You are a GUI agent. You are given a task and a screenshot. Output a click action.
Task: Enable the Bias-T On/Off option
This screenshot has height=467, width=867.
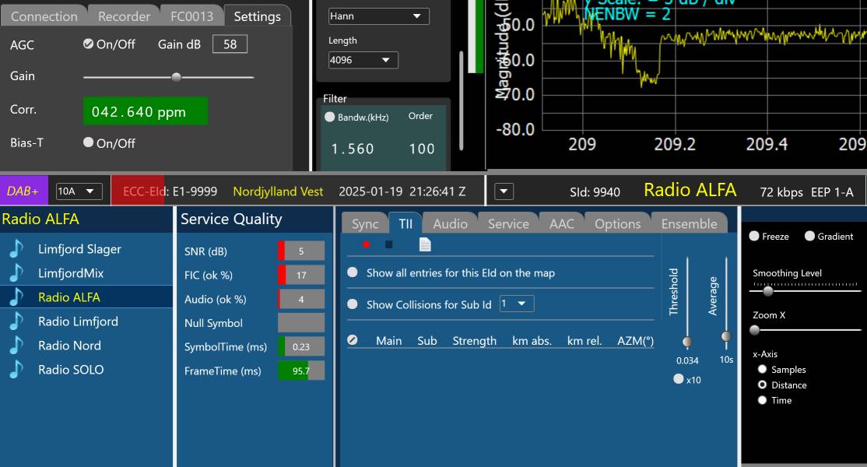click(x=89, y=142)
